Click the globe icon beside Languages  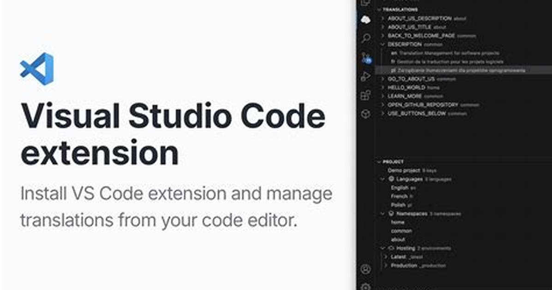(x=391, y=179)
